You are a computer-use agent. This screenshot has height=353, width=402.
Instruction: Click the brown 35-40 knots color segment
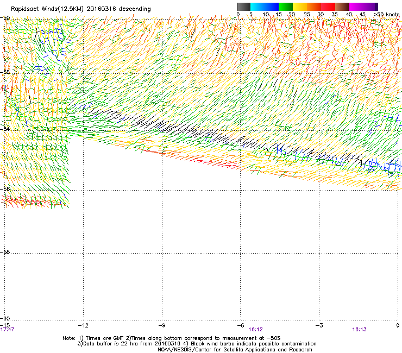[x=342, y=7]
